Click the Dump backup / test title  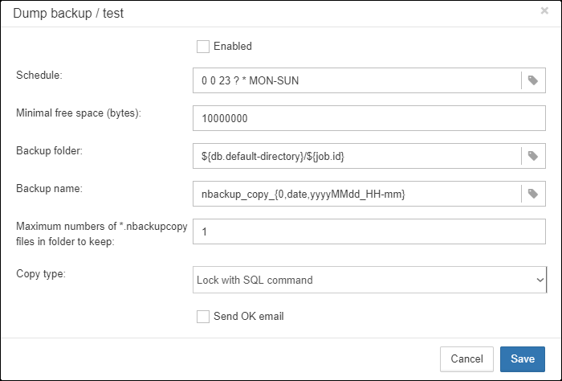(x=68, y=14)
